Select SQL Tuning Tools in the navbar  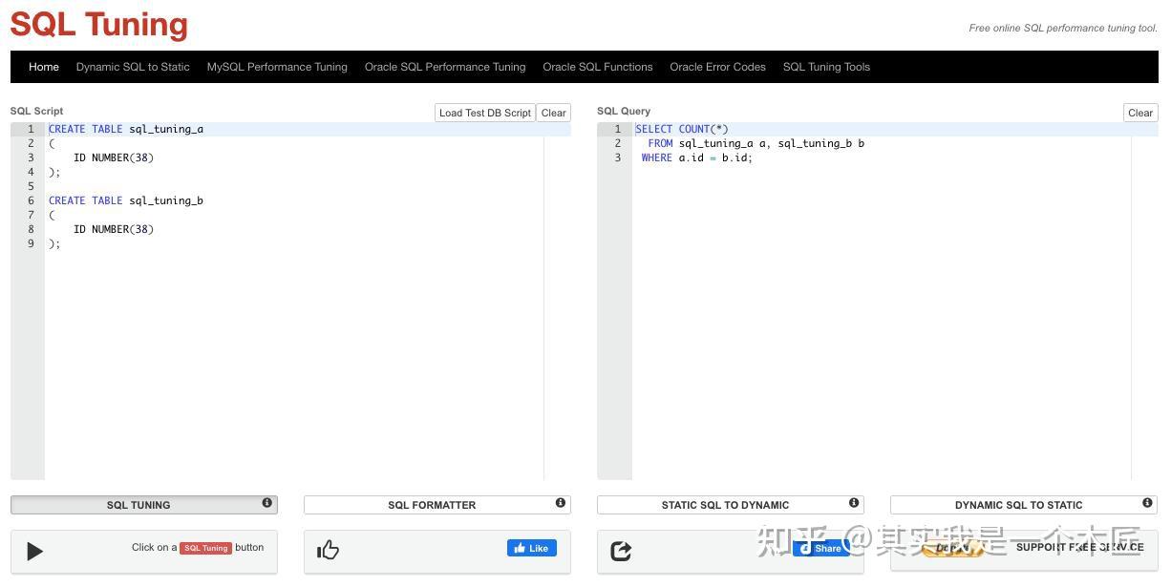coord(826,67)
